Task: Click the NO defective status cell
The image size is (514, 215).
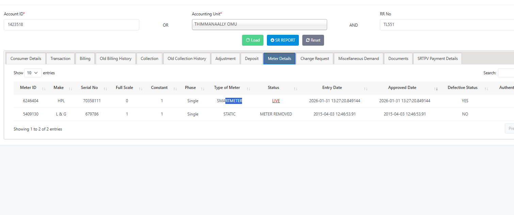Action: 465,114
